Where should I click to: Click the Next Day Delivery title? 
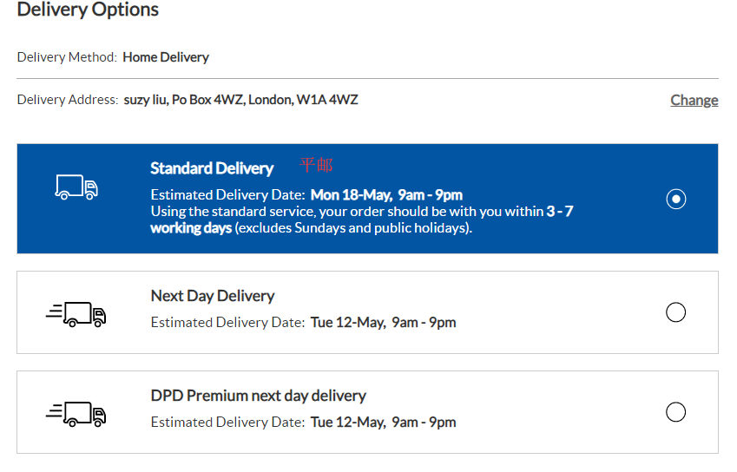click(213, 296)
